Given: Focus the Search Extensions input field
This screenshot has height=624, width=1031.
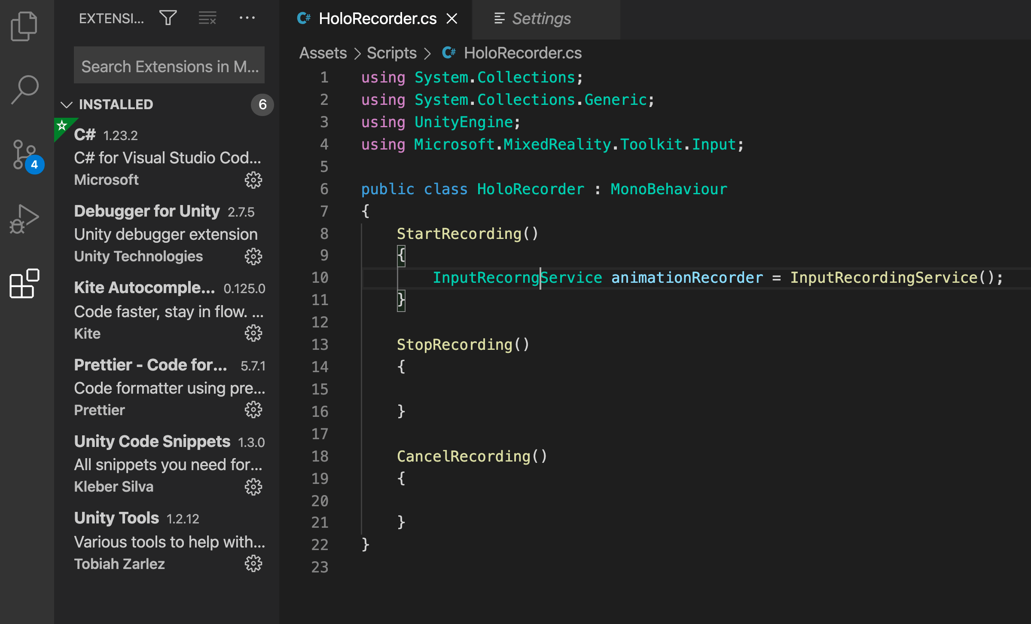Looking at the screenshot, I should click(x=169, y=66).
